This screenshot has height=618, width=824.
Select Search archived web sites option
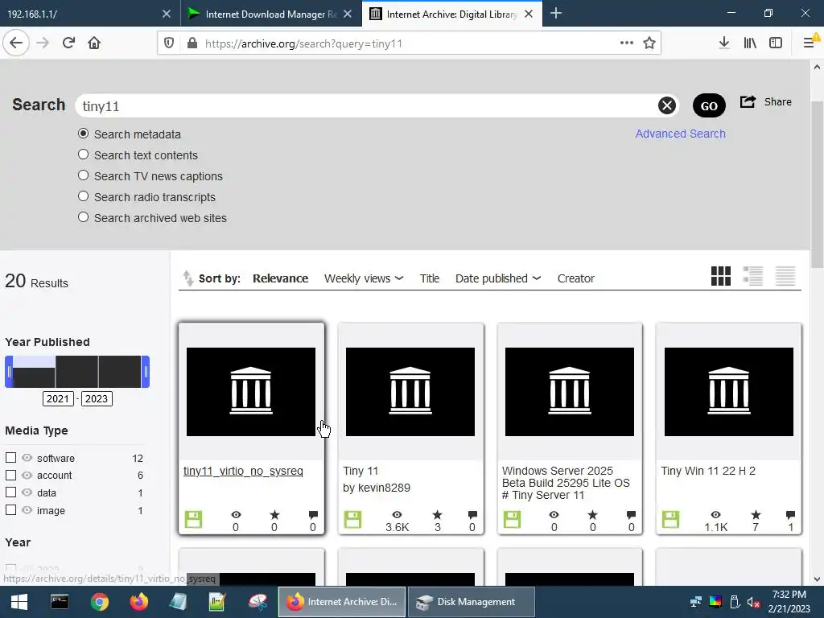(x=83, y=217)
